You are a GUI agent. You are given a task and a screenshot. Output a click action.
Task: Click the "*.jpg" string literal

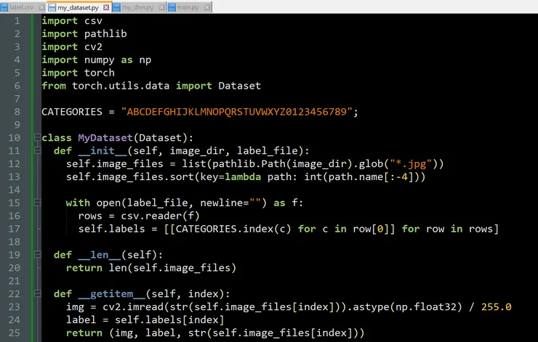(x=411, y=164)
